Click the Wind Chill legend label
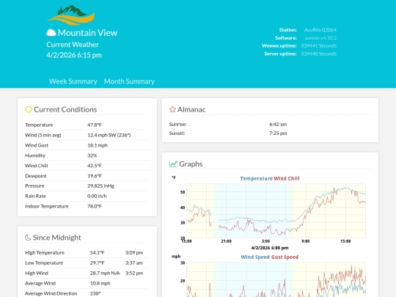 coord(287,178)
